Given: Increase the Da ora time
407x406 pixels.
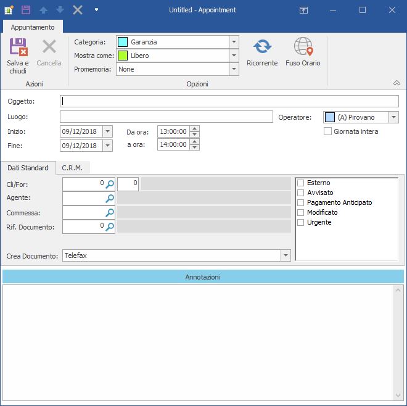Looking at the screenshot, I should pos(195,128).
